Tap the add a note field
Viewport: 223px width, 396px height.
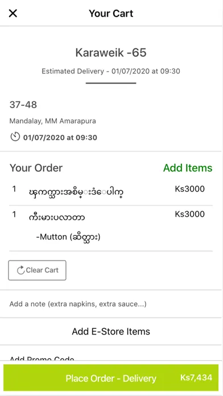pyautogui.click(x=111, y=304)
